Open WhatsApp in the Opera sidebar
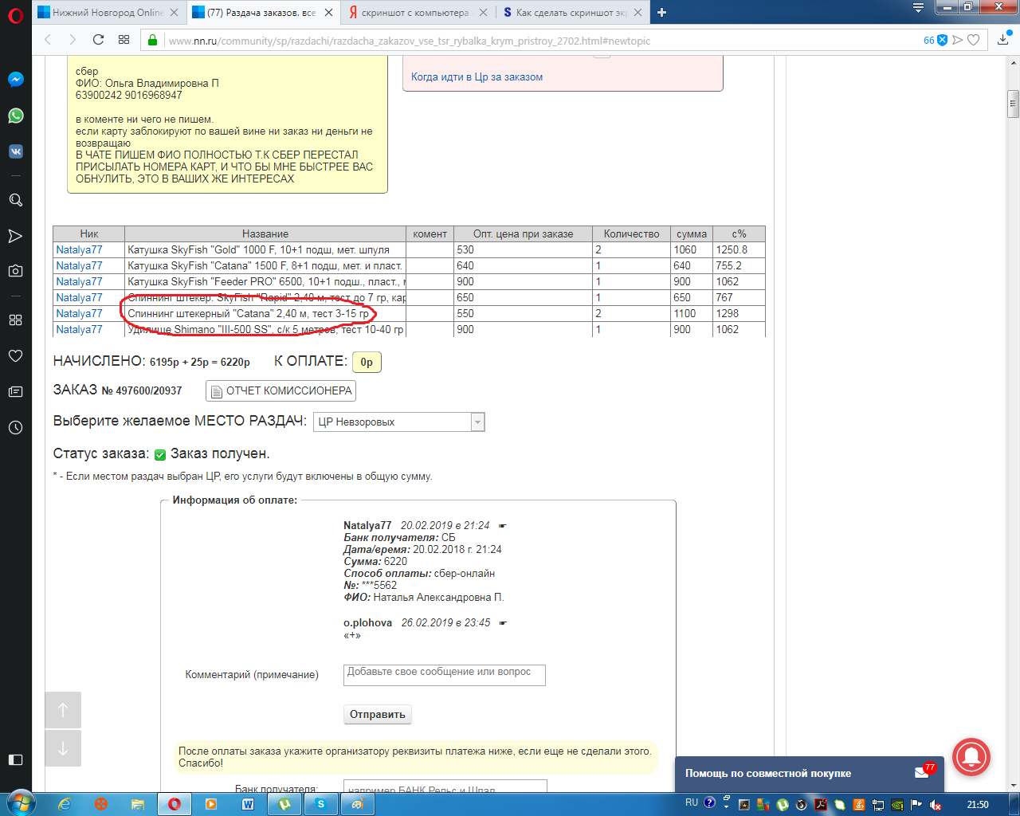 (15, 116)
